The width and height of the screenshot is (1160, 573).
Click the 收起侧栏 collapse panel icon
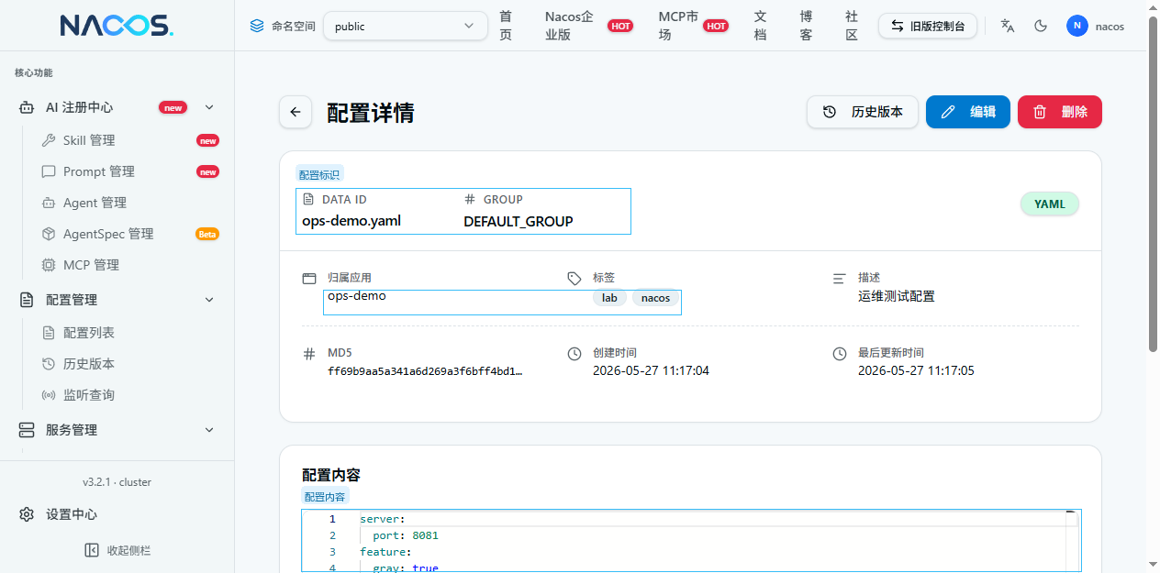point(92,550)
